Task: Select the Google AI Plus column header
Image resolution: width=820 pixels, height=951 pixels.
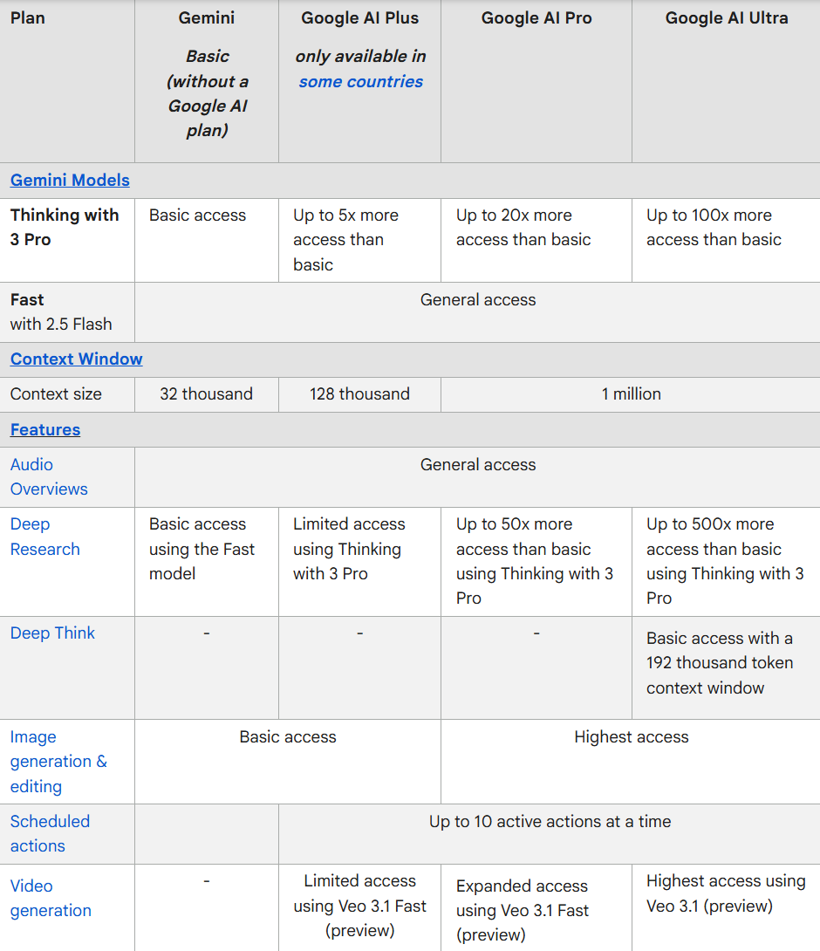Action: pos(359,17)
